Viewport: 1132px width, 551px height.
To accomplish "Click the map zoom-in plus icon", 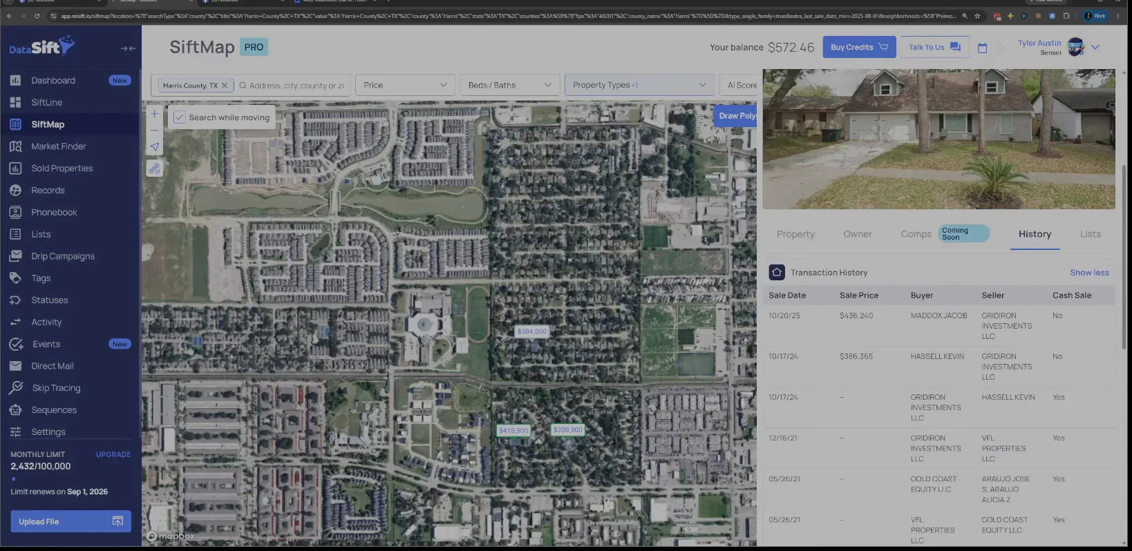I will click(155, 114).
